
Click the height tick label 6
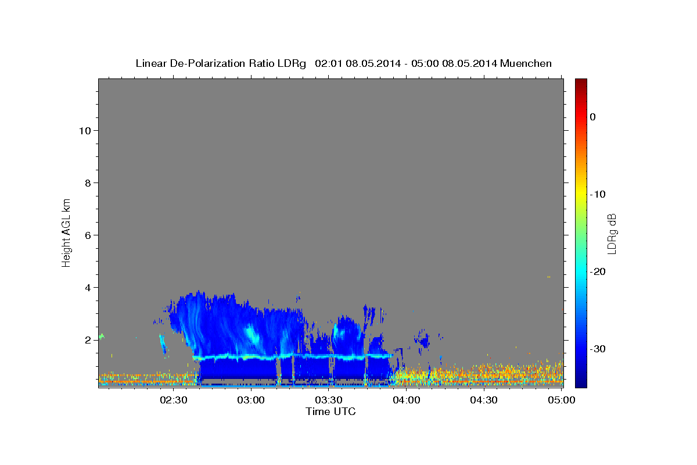point(88,235)
